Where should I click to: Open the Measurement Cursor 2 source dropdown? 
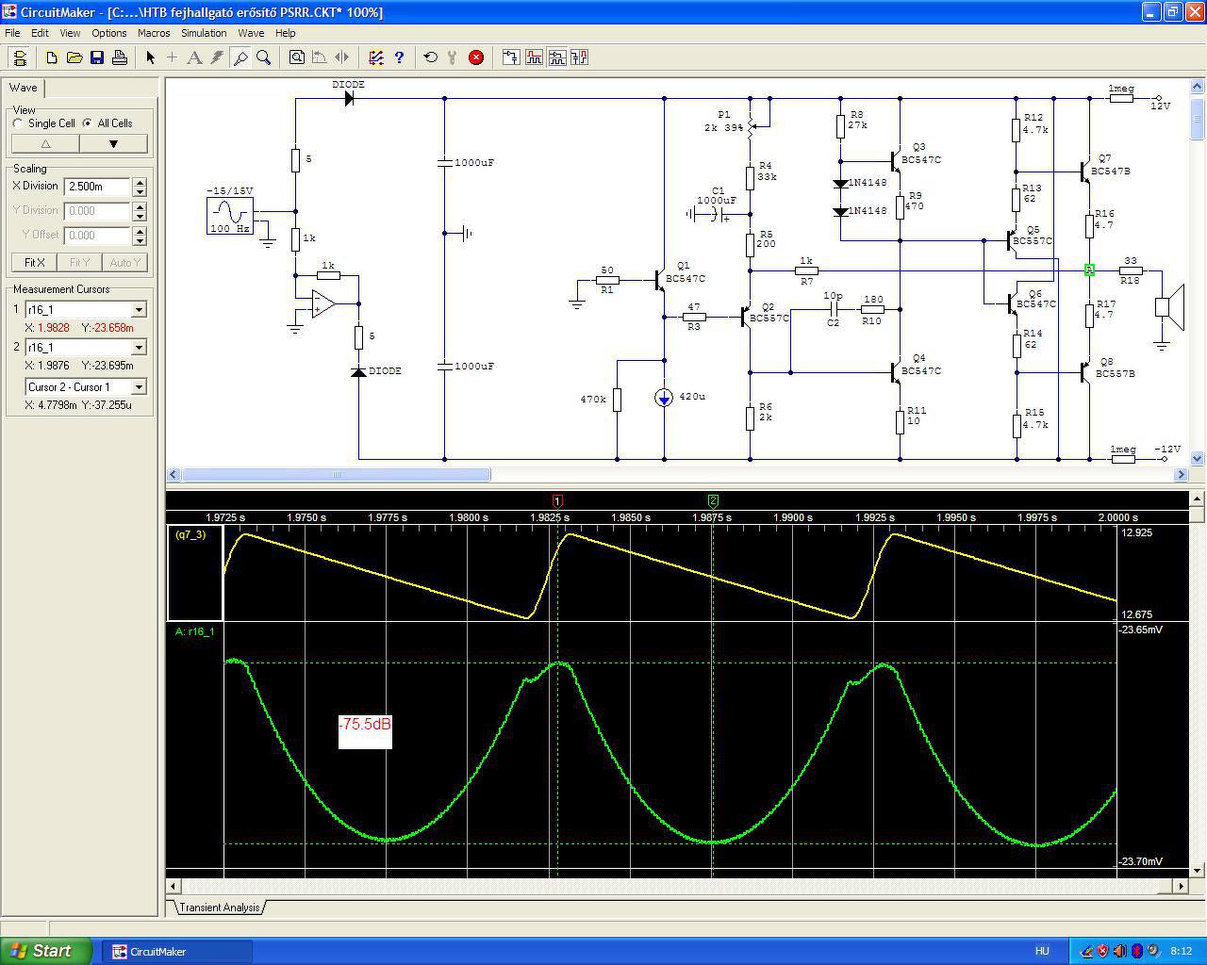(x=139, y=348)
